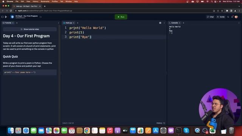Open the editor pane three-dot menu

pyautogui.click(x=164, y=23)
